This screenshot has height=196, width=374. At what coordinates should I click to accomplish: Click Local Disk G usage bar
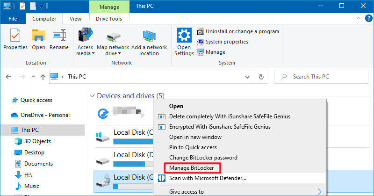click(x=133, y=187)
